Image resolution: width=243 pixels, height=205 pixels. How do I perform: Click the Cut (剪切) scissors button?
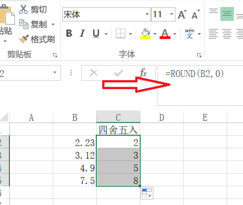[33, 9]
